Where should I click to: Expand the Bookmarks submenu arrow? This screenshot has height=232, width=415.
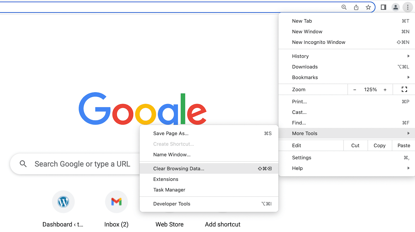click(409, 77)
